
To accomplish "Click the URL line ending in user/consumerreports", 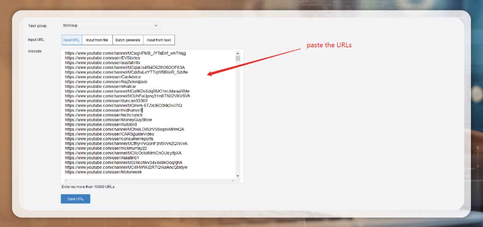I will [x=109, y=139].
